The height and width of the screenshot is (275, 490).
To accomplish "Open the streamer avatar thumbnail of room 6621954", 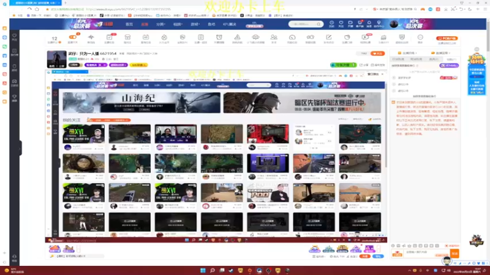I will pos(56,59).
